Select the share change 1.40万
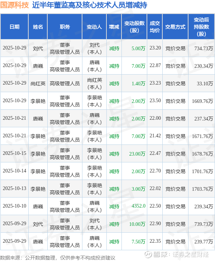215x261 pixels. (x=138, y=84)
